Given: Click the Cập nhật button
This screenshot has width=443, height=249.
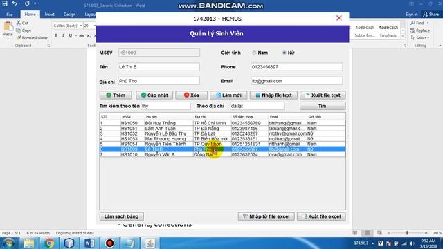Looking at the screenshot, I should point(154,95).
